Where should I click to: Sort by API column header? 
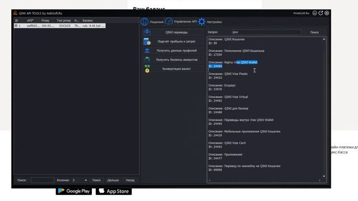[x=30, y=21]
